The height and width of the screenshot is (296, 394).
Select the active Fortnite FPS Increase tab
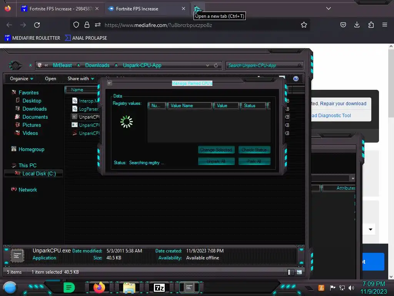point(147,9)
